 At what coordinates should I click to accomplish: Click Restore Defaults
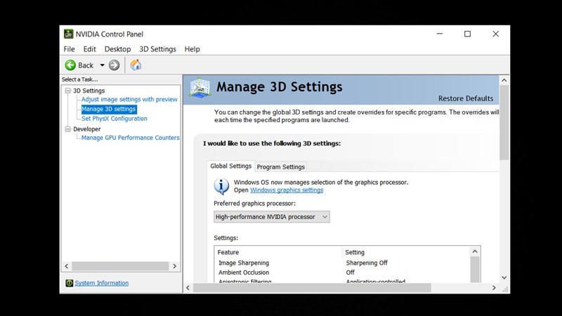click(466, 98)
